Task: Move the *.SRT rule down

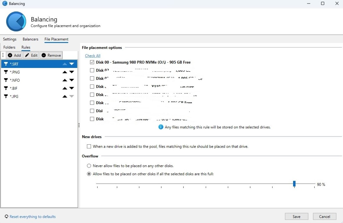Action: click(x=72, y=64)
